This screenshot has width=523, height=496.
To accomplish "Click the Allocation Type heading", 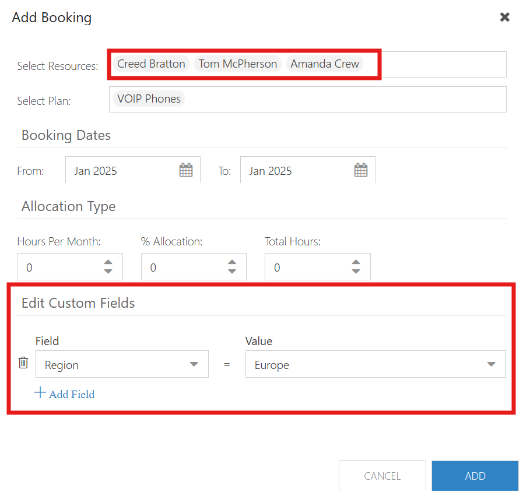I will tap(68, 206).
